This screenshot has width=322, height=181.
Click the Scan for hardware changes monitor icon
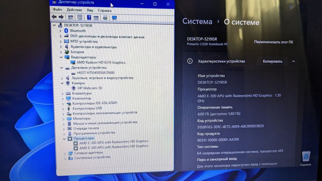point(114,18)
